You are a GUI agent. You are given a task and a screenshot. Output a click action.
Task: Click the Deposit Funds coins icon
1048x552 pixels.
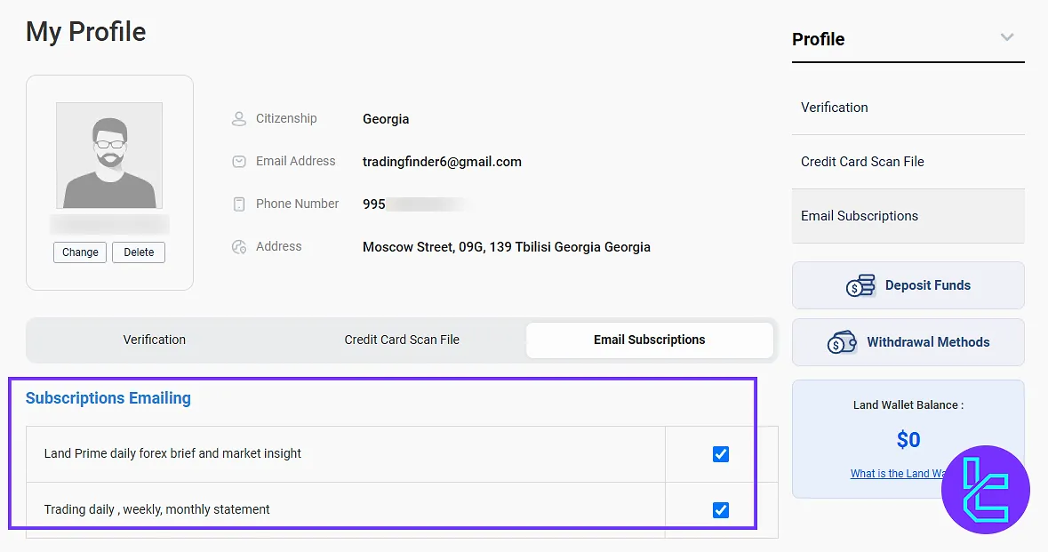(x=860, y=285)
